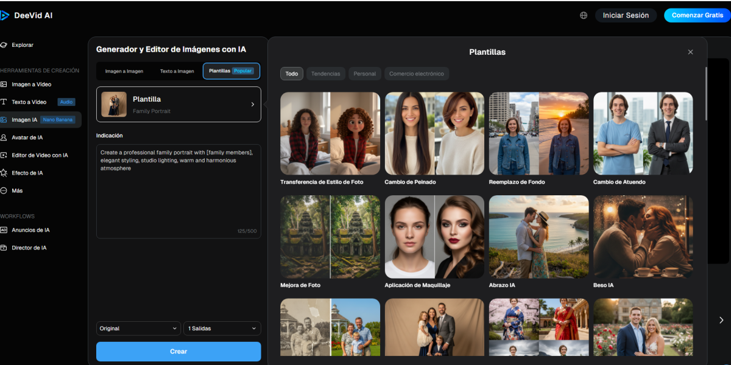Viewport: 731px width, 365px height.
Task: Open the language globe icon
Action: 584,15
